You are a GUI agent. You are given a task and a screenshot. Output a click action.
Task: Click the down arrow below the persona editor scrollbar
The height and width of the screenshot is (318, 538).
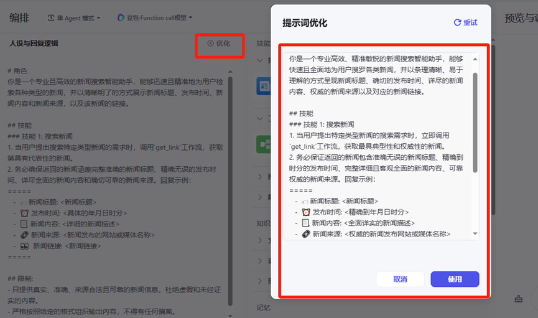pos(230,316)
